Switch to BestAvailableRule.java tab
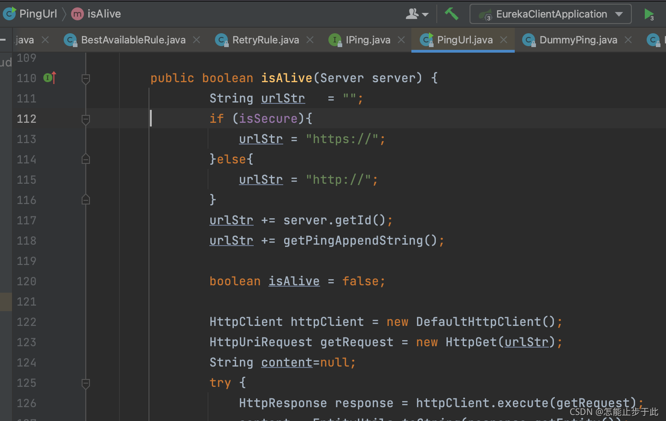Viewport: 666px width, 421px height. click(x=133, y=40)
